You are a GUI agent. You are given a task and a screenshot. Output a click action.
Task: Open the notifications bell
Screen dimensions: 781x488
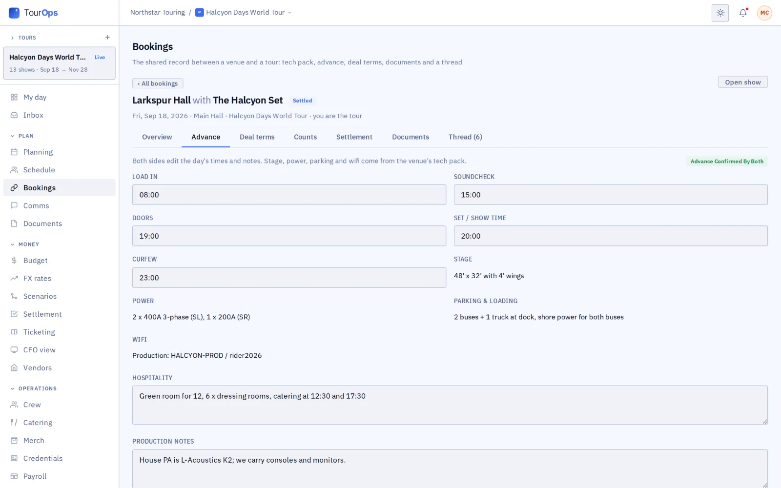pos(743,13)
